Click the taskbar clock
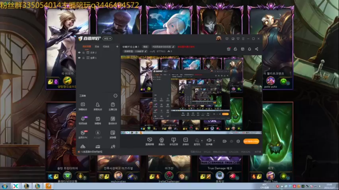 click(x=330, y=186)
